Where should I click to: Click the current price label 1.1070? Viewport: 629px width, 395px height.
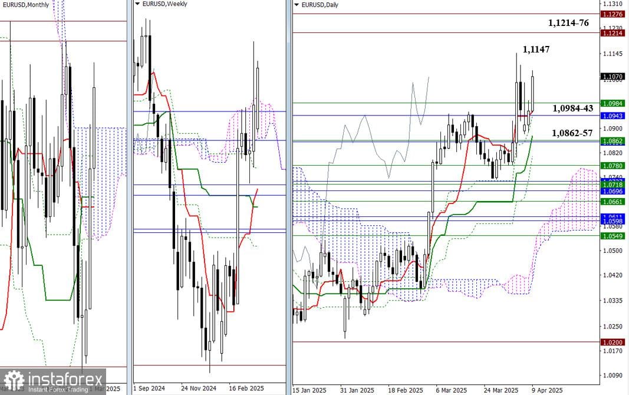pos(612,76)
